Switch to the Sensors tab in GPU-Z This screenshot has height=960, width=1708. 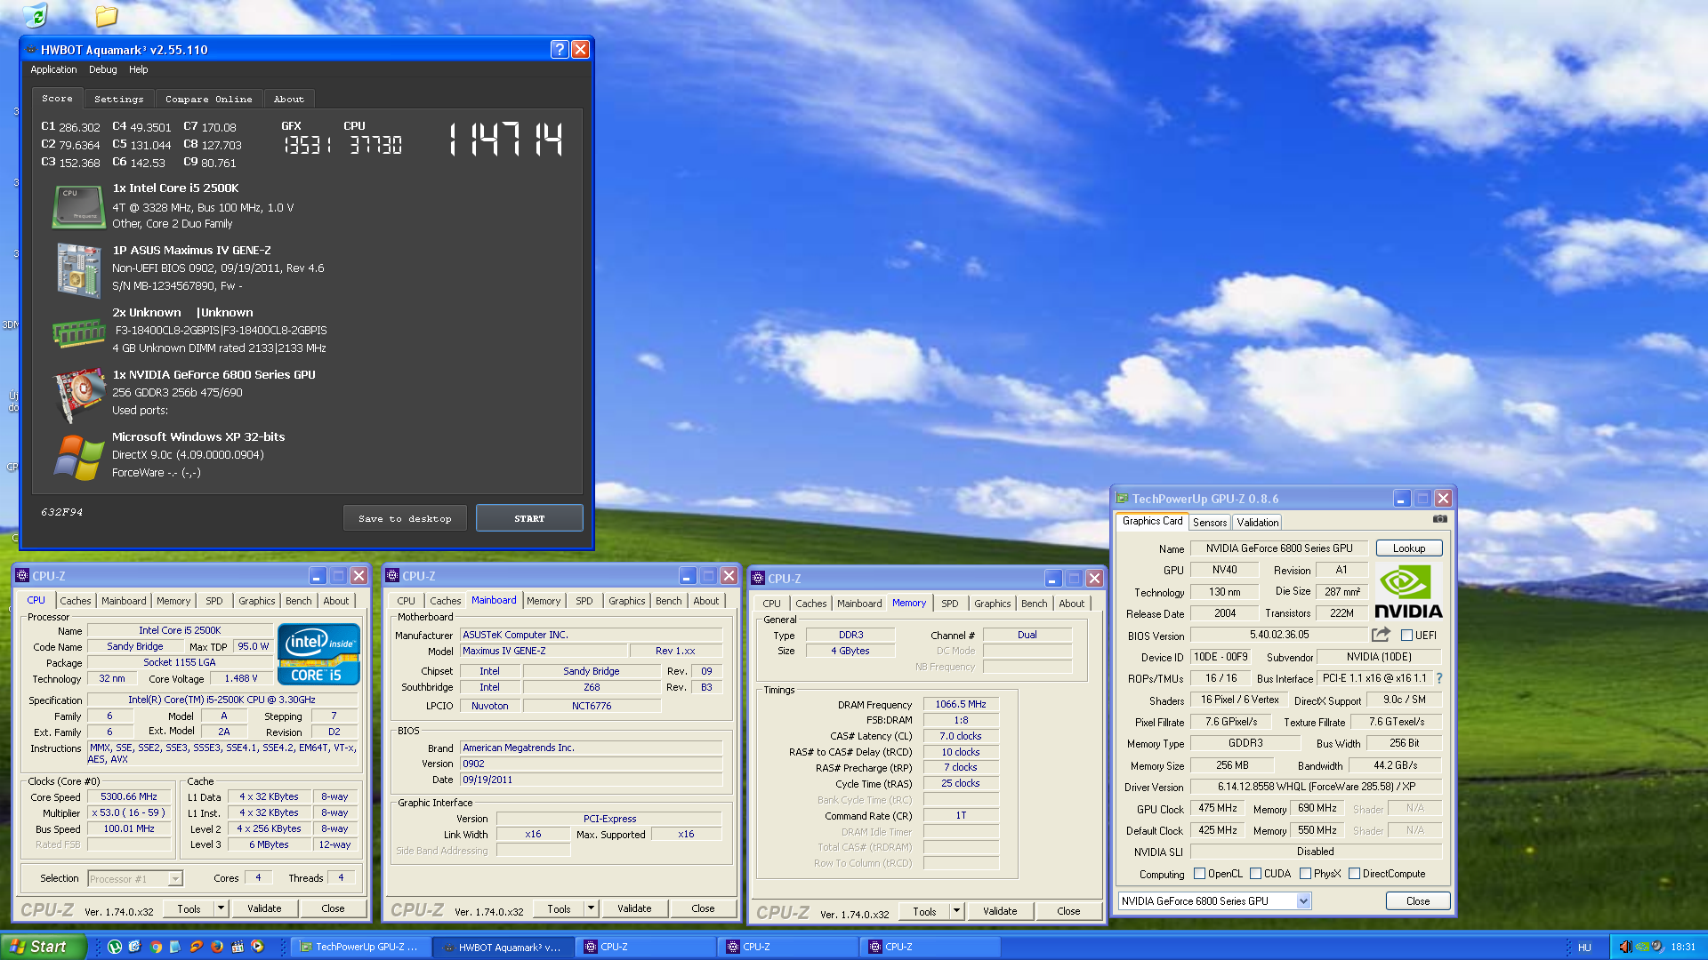1209,523
